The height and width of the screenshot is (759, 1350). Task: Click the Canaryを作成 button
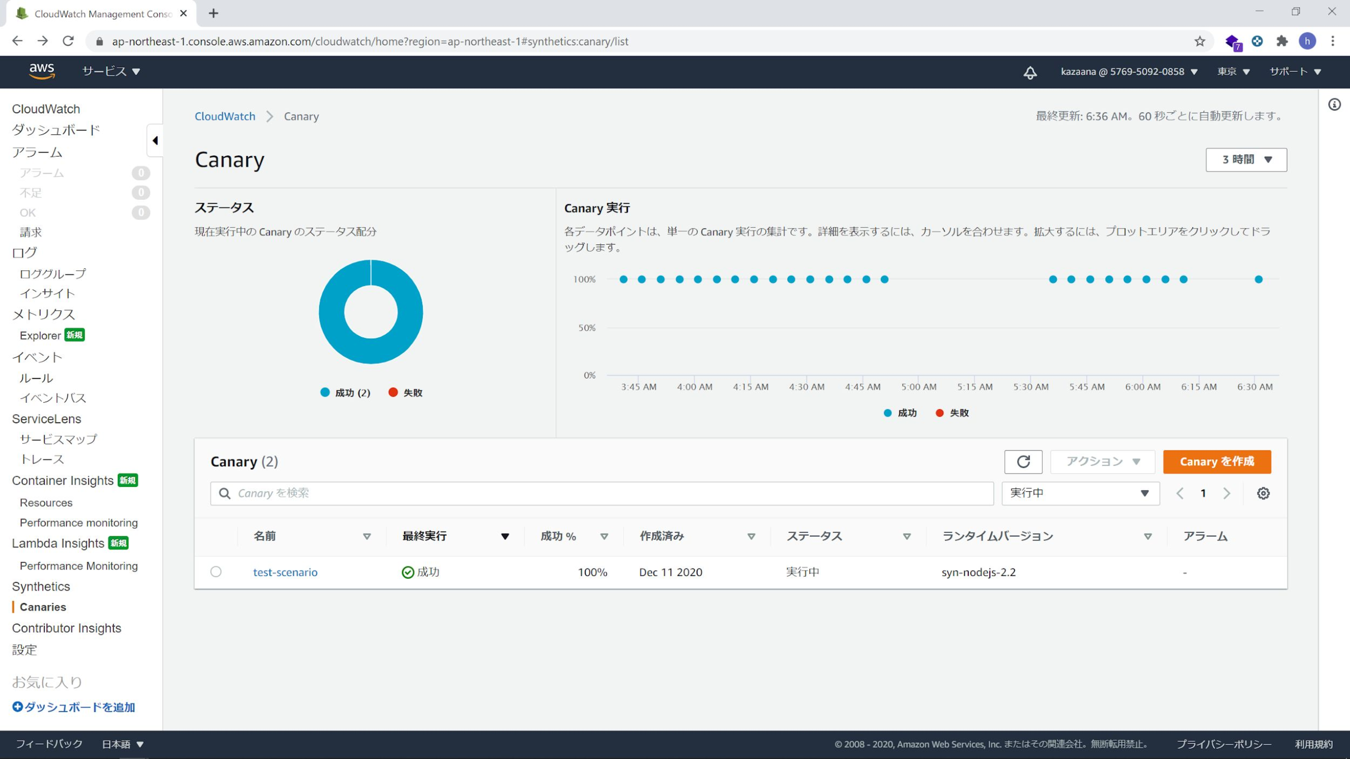[x=1217, y=462]
